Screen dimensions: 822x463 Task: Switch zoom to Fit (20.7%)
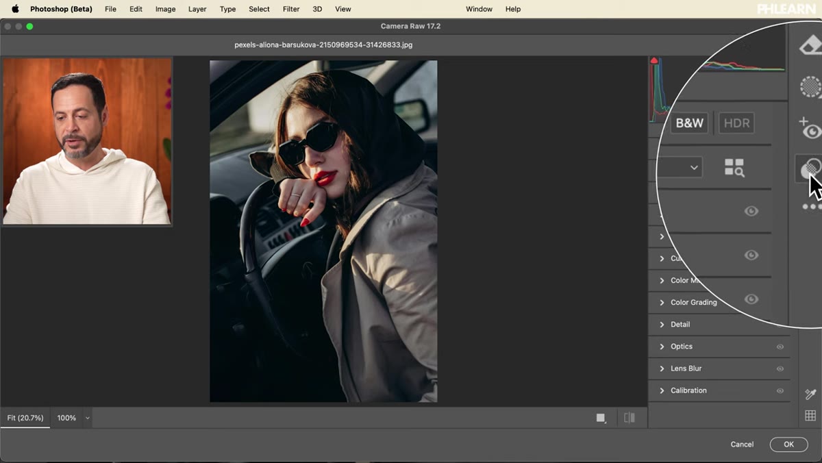(25, 418)
